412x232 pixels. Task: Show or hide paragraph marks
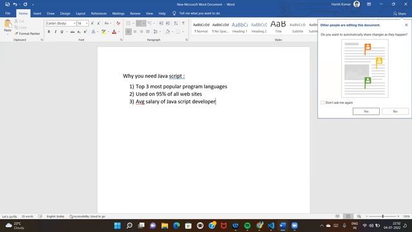(x=183, y=23)
